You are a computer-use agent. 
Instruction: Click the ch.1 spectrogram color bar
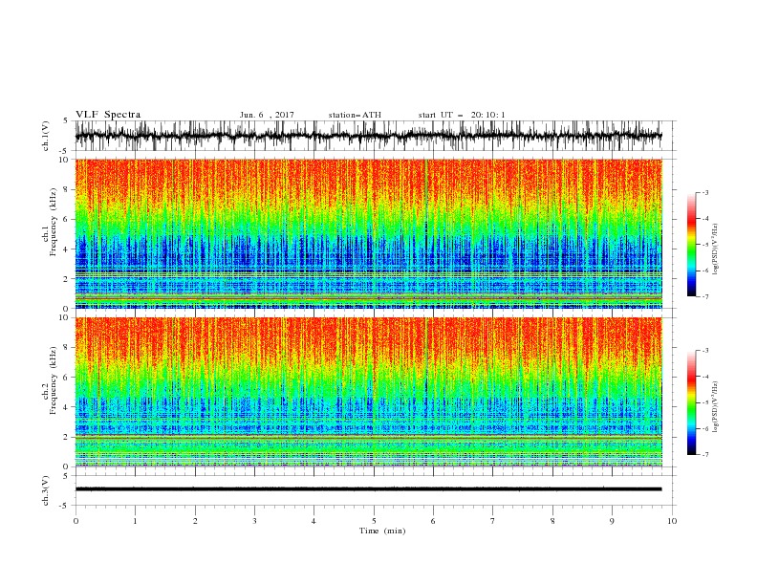(x=691, y=245)
